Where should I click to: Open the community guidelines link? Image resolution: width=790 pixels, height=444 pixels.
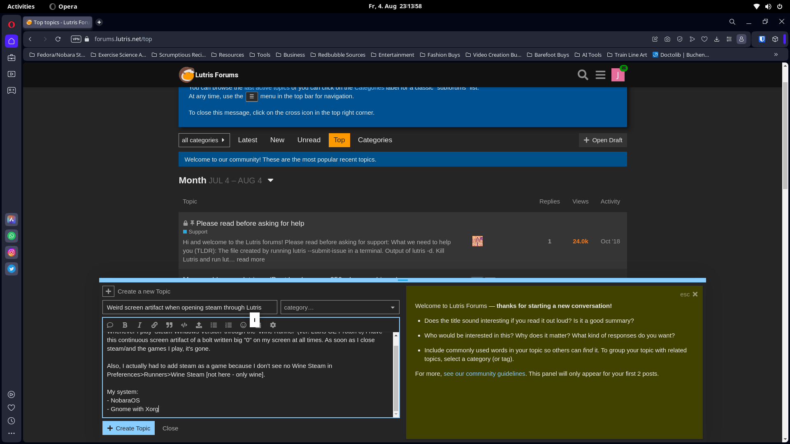click(484, 374)
